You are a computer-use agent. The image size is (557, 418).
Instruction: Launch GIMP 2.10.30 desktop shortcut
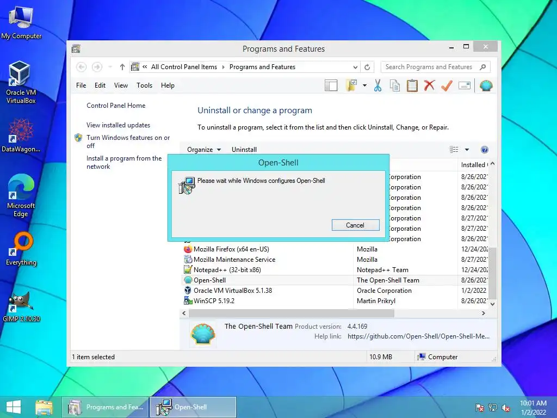(x=21, y=307)
